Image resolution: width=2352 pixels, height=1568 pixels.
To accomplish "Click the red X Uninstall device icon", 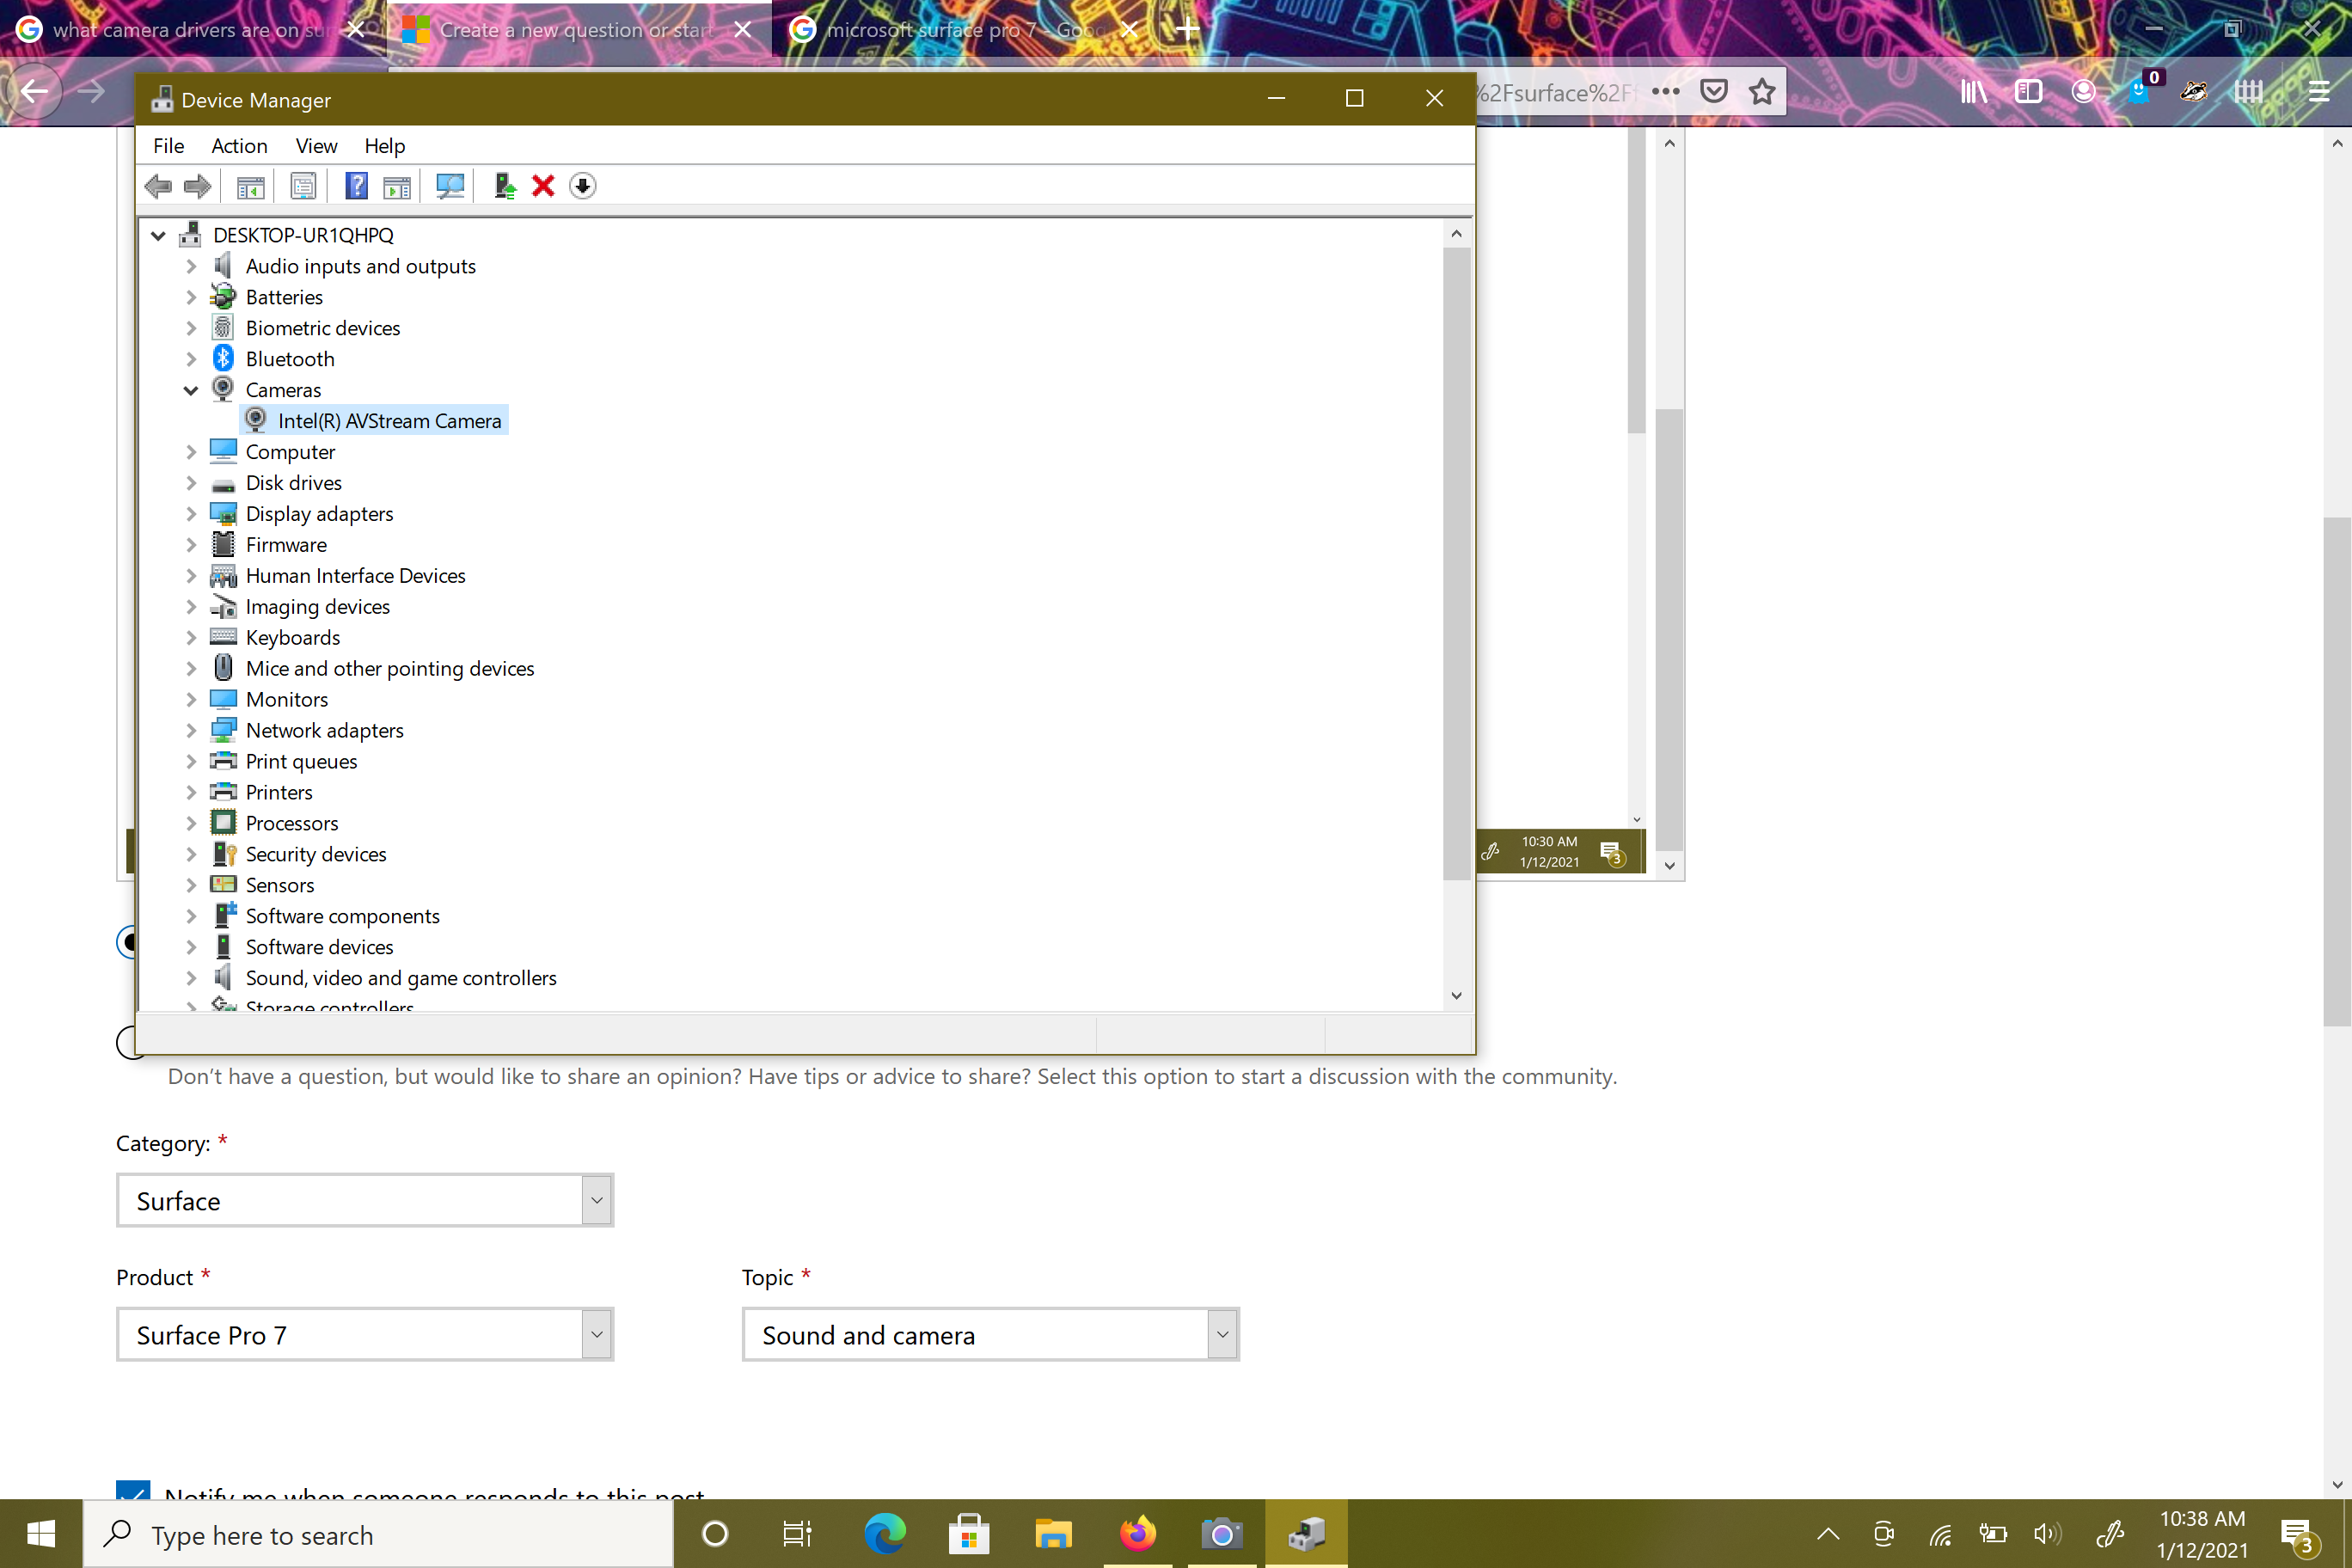I will pyautogui.click(x=543, y=186).
